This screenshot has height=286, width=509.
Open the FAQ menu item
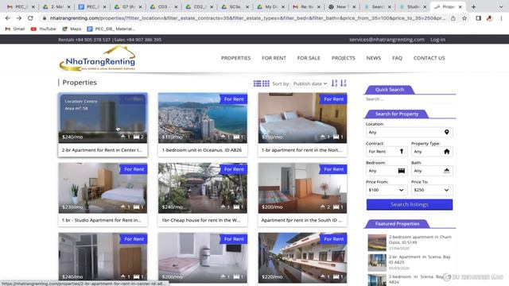[x=397, y=58]
